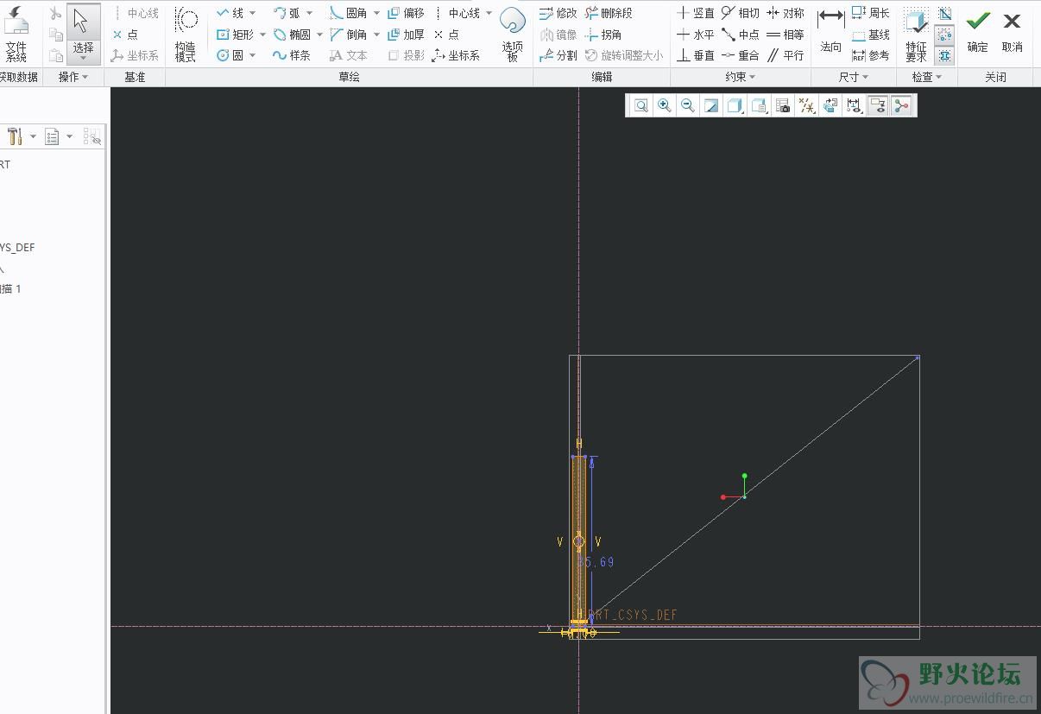Open the 圆 circle type dropdown arrow
Viewport: 1041px width, 714px height.
click(x=252, y=55)
